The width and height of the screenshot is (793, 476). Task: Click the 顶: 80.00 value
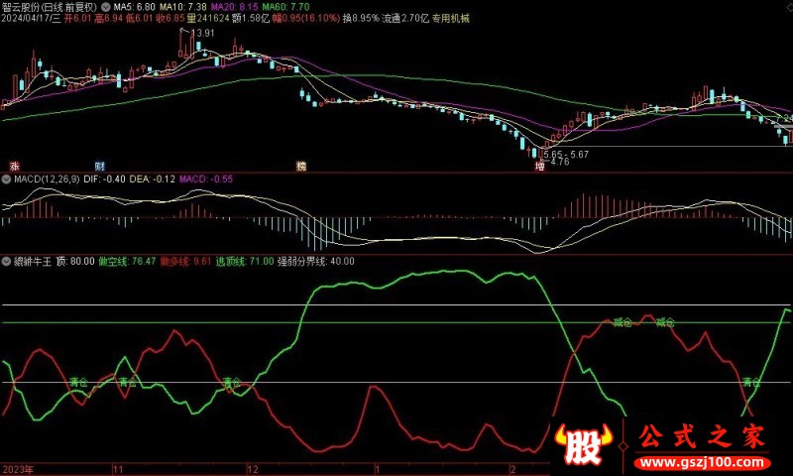coord(75,262)
